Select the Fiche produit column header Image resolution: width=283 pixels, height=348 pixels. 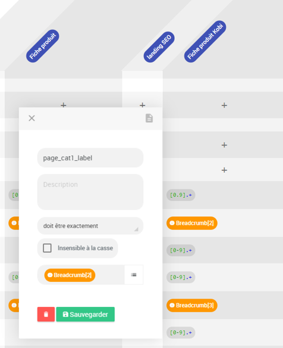pos(43,46)
